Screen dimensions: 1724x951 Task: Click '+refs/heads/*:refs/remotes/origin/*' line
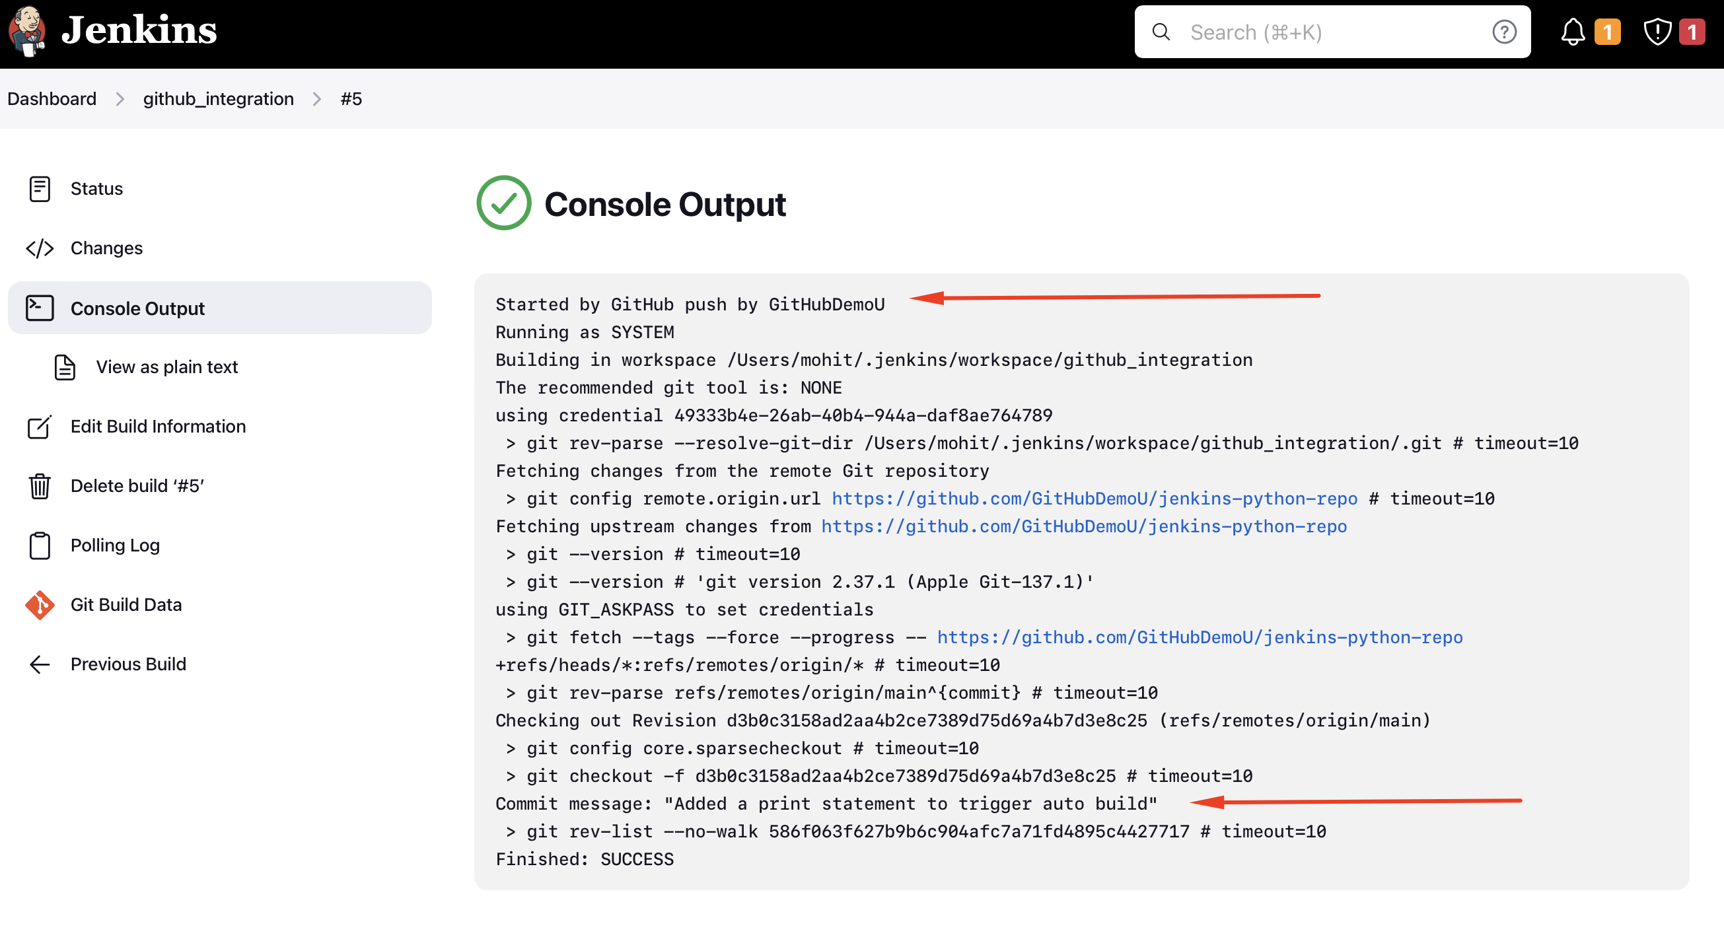748,664
